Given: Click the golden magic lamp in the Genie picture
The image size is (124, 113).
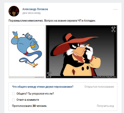Looking at the screenshot, I should (x=34, y=65).
